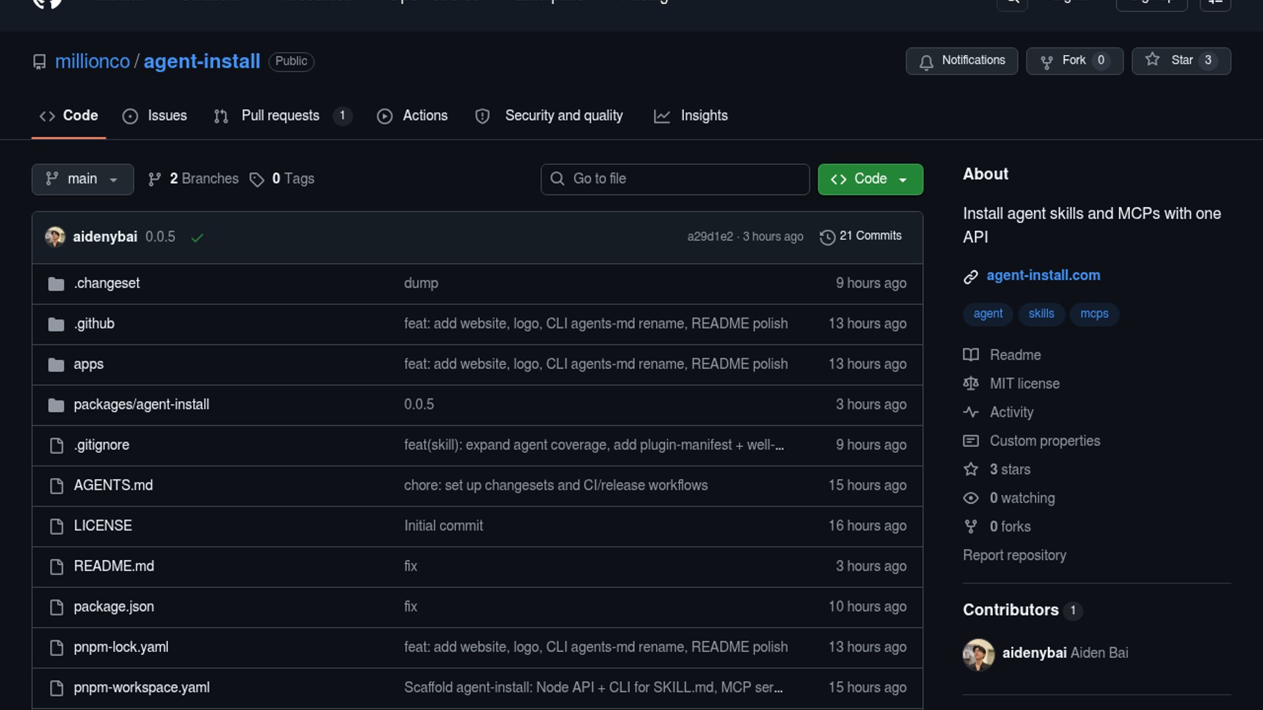This screenshot has height=710, width=1263.
Task: Click the folder icon beside .changeset
Action: coord(57,284)
